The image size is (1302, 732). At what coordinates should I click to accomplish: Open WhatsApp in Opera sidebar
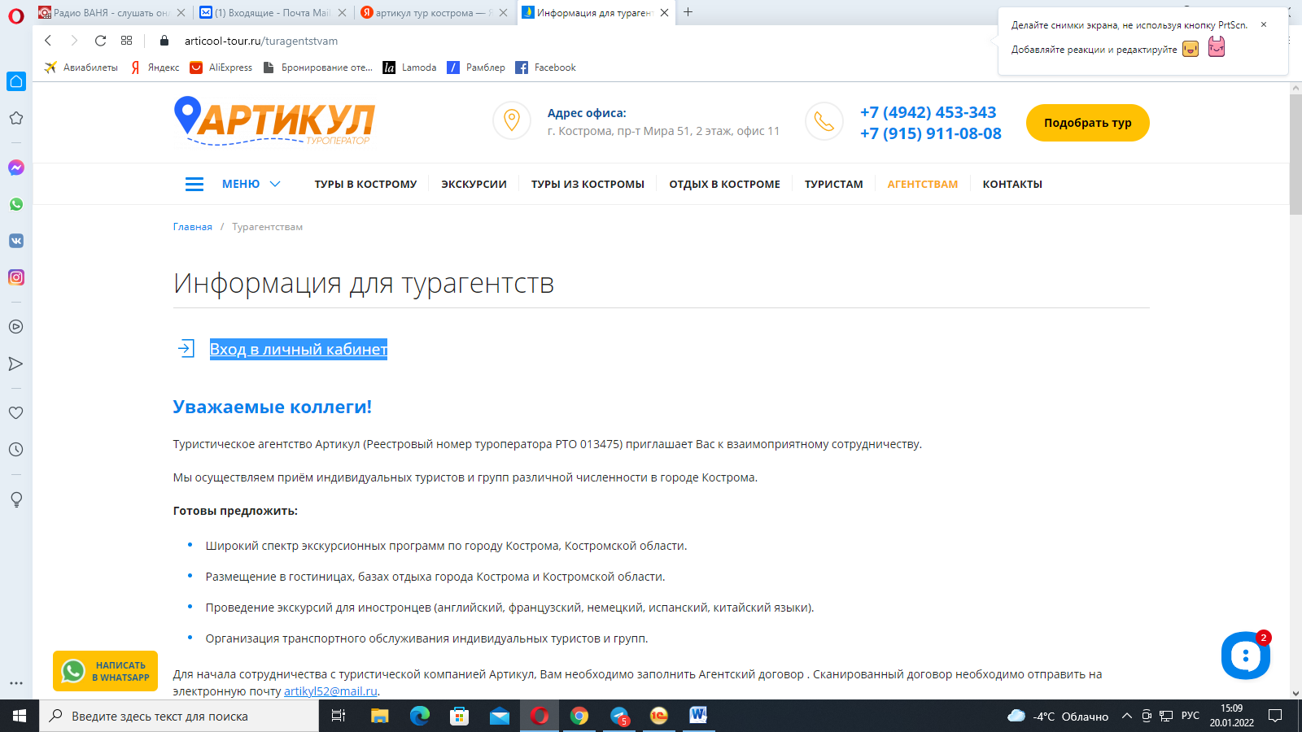pyautogui.click(x=15, y=204)
